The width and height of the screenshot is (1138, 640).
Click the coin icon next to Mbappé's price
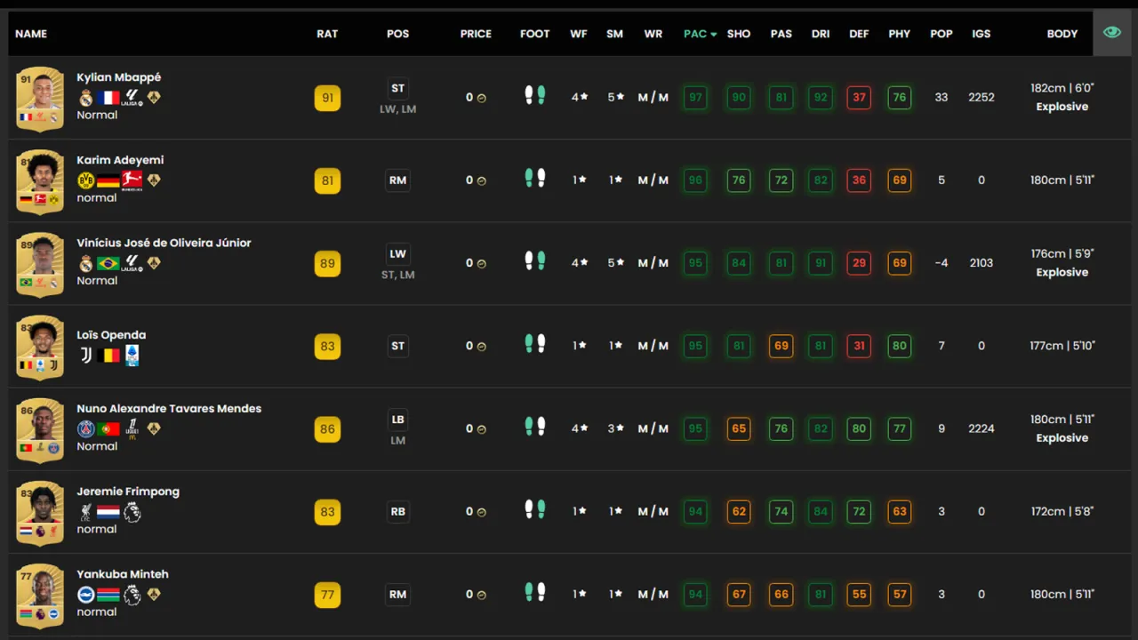482,98
